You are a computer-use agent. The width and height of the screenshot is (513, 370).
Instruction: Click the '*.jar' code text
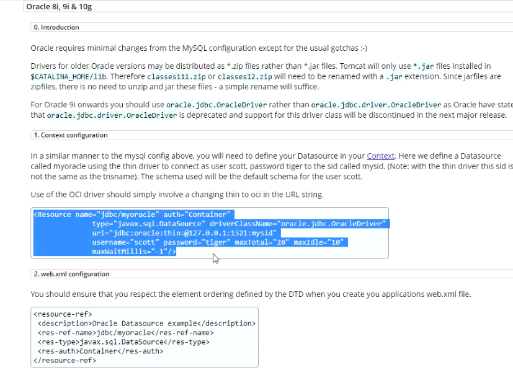point(423,66)
